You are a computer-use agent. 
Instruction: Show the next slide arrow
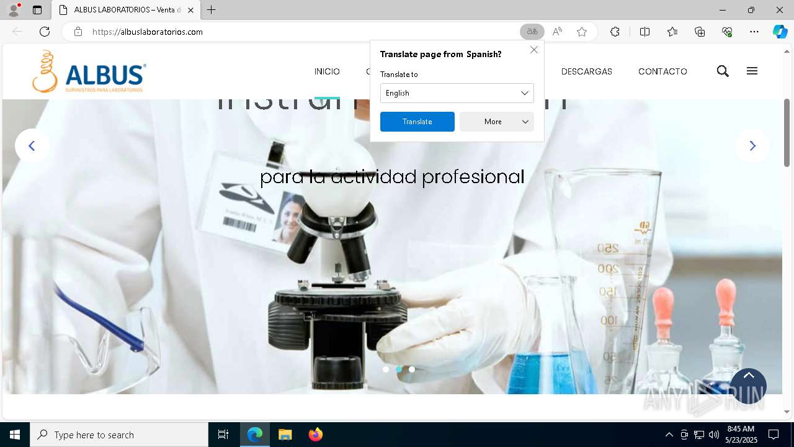(x=752, y=146)
